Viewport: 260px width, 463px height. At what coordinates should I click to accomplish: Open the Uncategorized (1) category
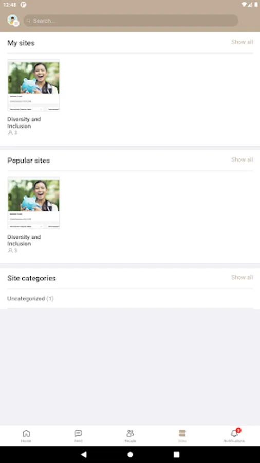click(x=30, y=299)
